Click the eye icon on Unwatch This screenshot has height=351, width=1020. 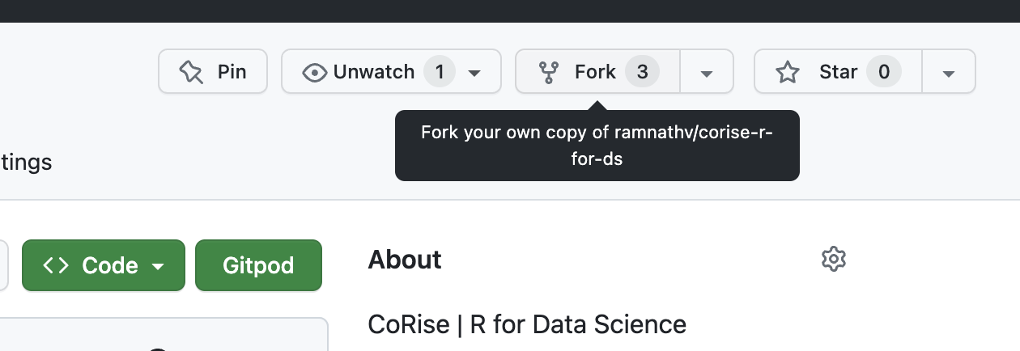[x=313, y=73]
